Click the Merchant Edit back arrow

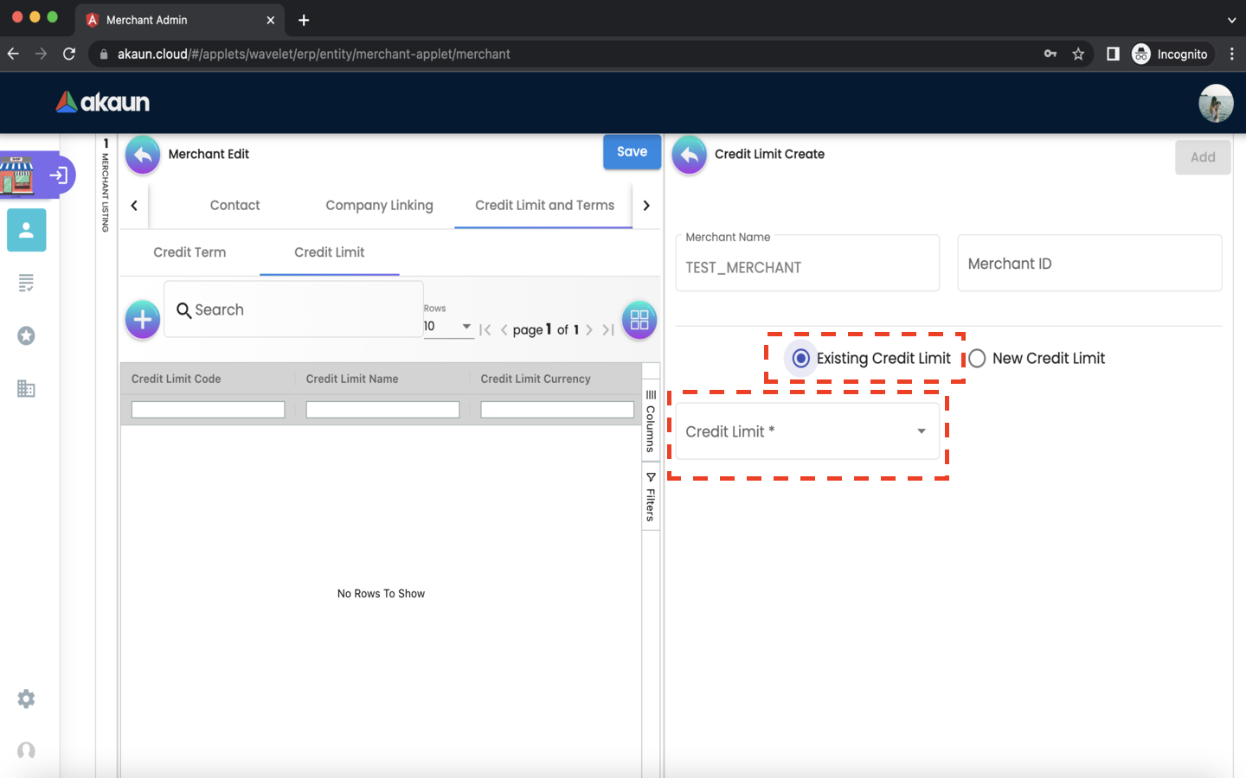pyautogui.click(x=143, y=155)
